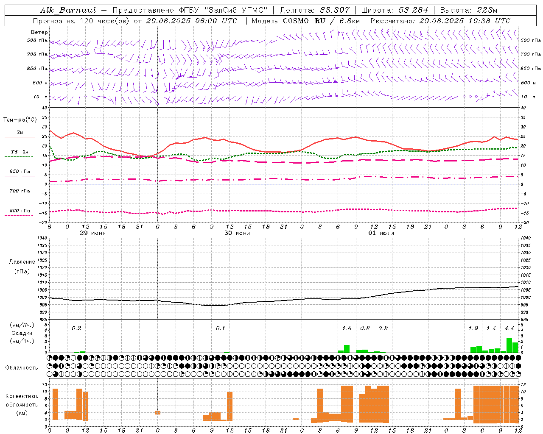
Task: Click the 'Тем-ра(°C)' temperature panel label
Action: pos(20,120)
